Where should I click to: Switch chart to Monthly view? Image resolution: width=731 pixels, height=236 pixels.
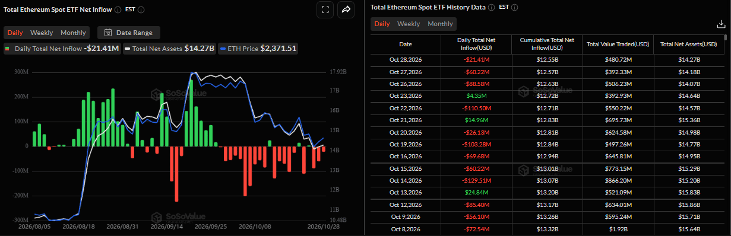[73, 33]
